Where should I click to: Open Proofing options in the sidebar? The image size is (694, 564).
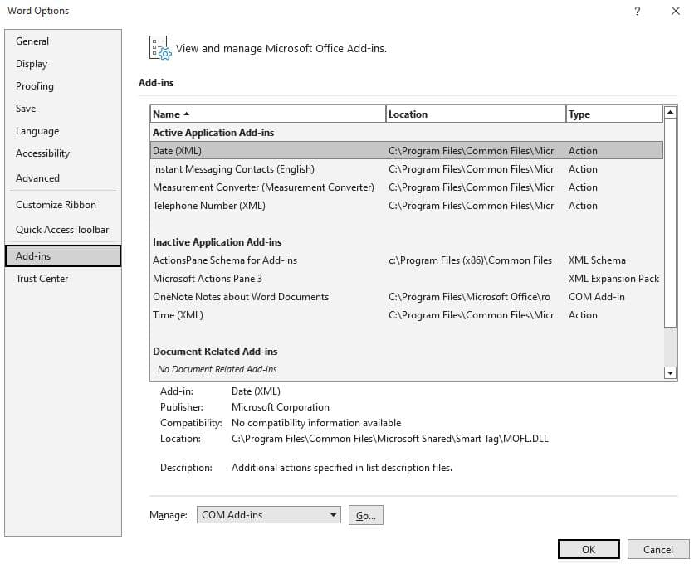34,85
